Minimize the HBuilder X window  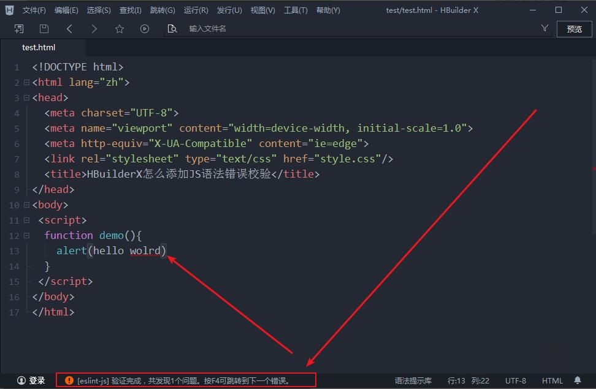pos(533,10)
